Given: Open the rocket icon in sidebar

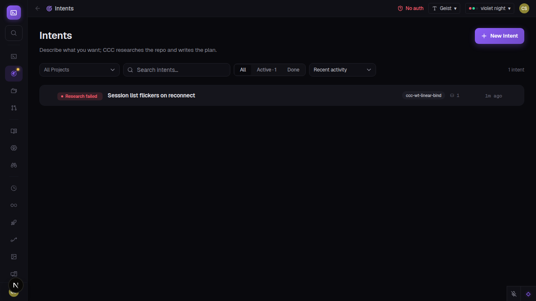Looking at the screenshot, I should tap(14, 222).
